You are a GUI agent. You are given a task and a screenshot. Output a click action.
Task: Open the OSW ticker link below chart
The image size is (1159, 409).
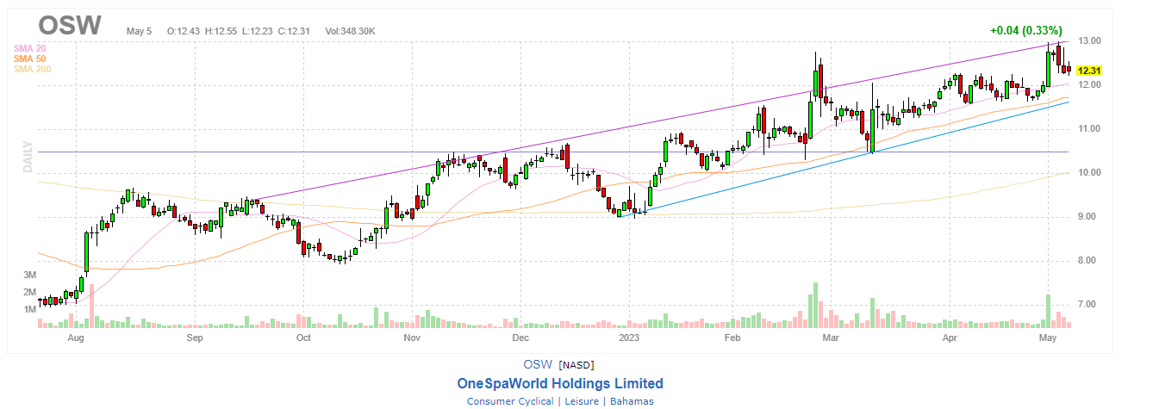[x=538, y=365]
